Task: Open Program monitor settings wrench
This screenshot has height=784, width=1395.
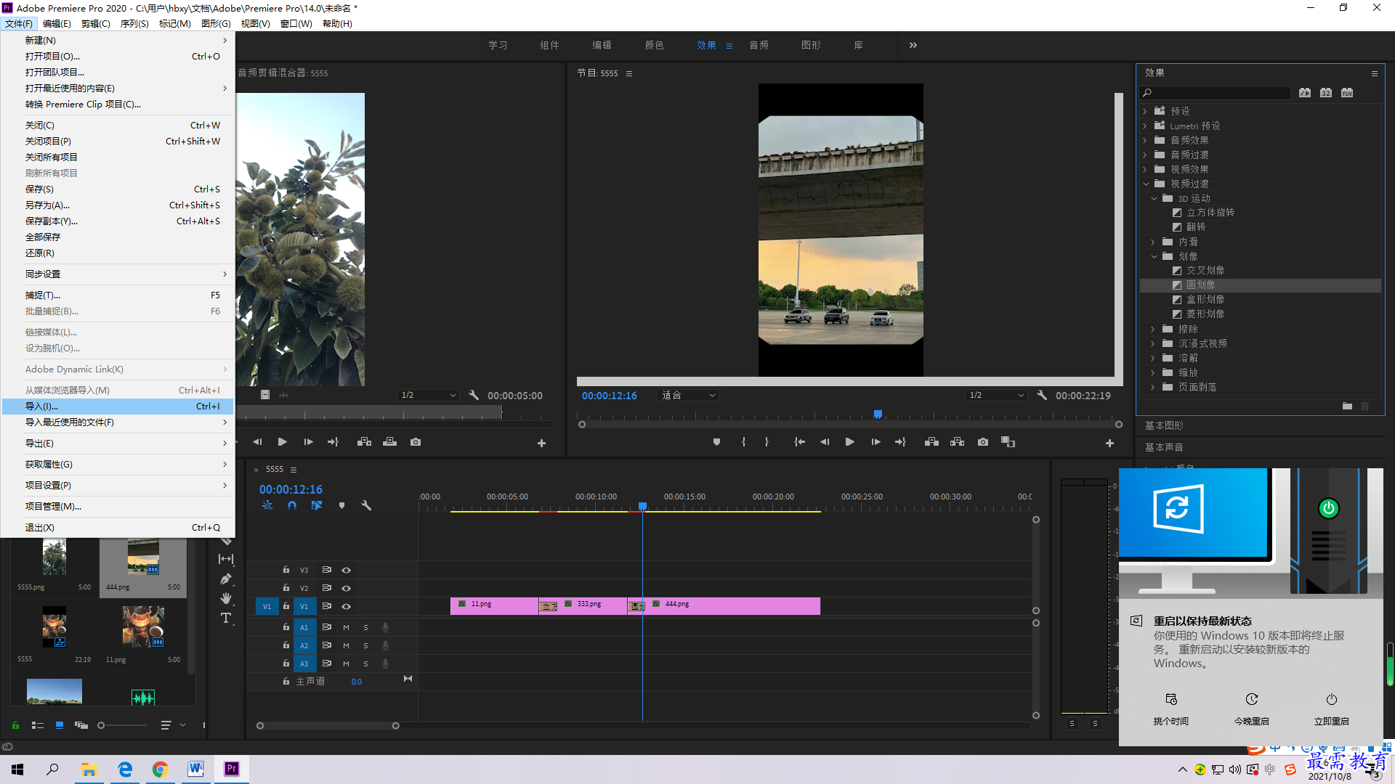Action: (x=1042, y=395)
